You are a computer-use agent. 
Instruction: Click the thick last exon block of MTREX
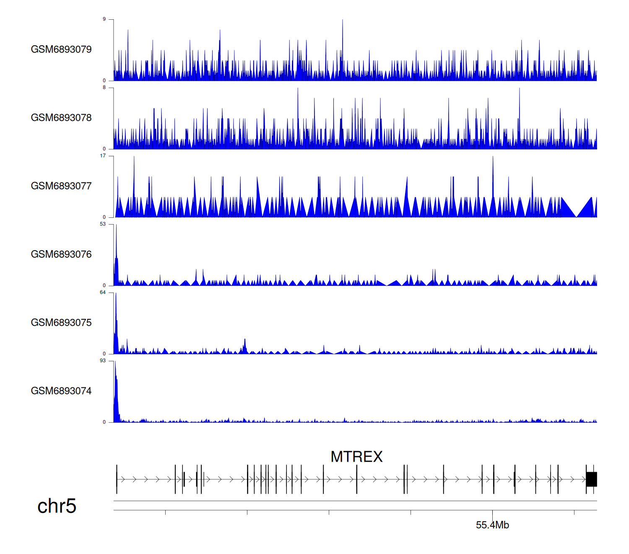tap(592, 479)
